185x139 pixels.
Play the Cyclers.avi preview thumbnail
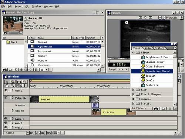point(5,33)
